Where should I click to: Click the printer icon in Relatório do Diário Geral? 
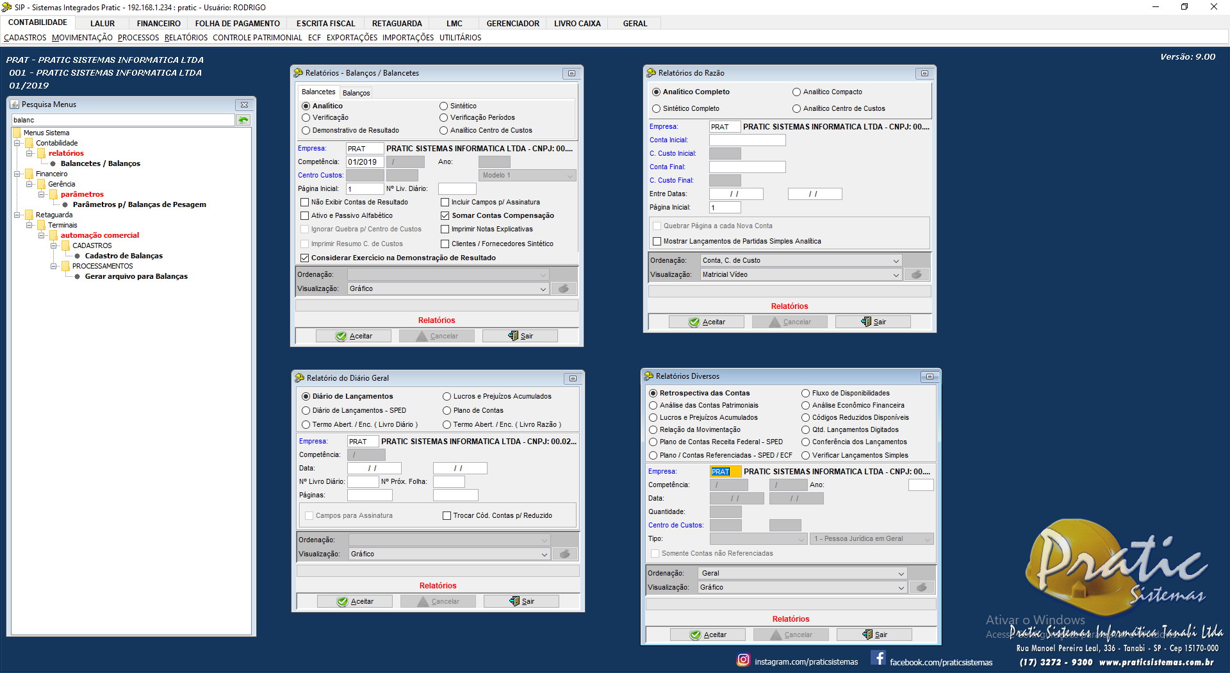pyautogui.click(x=565, y=554)
